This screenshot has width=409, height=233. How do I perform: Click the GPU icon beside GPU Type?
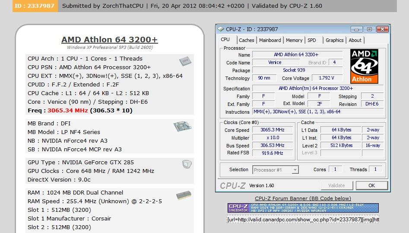[187, 164]
